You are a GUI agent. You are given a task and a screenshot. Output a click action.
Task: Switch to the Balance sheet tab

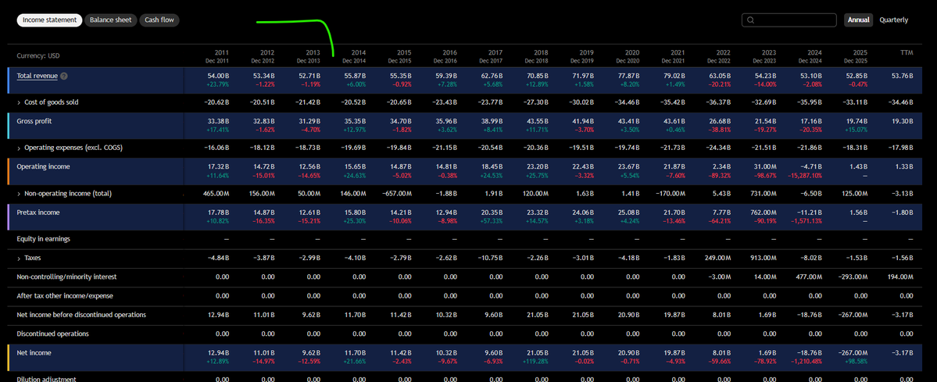point(111,20)
